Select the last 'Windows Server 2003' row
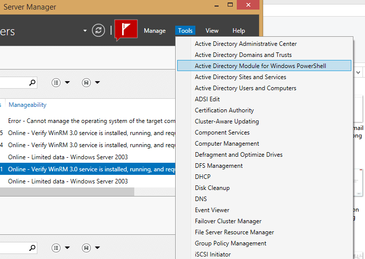 87,181
